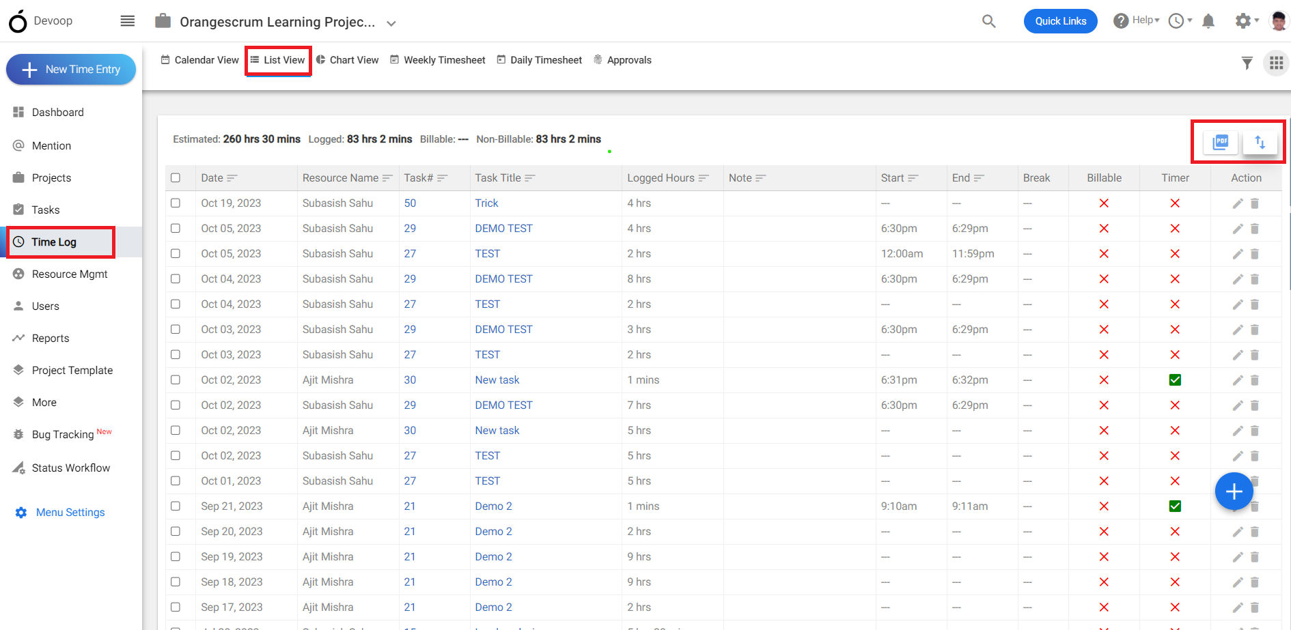
Task: Check the Oct 19, 2023 row checkbox
Action: [x=176, y=203]
